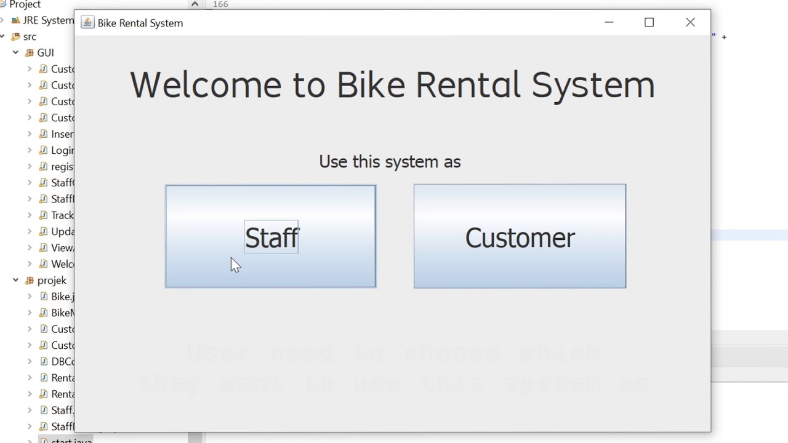Minimize the Bike Rental System window
788x443 pixels.
609,23
